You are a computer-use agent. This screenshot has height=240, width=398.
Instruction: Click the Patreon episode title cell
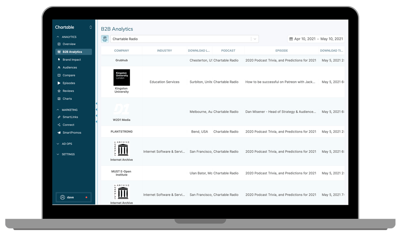(281, 82)
